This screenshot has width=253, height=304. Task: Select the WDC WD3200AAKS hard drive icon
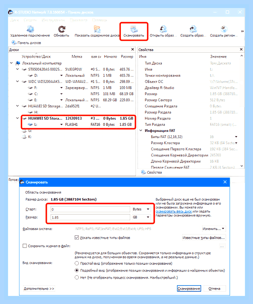(x=24, y=82)
